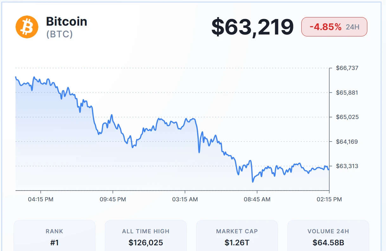The height and width of the screenshot is (251, 386).
Task: Select the $65,881 price axis label
Action: tap(347, 93)
